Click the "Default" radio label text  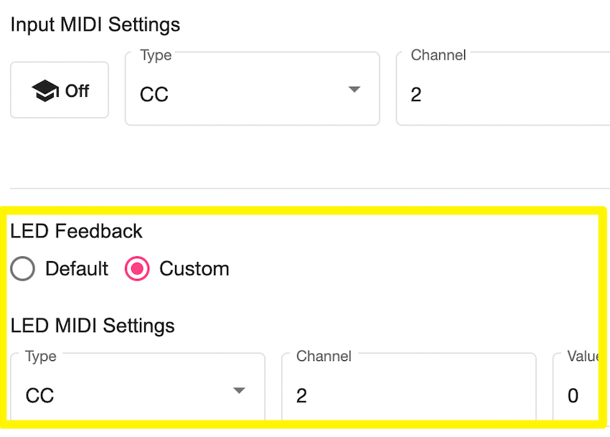(76, 269)
